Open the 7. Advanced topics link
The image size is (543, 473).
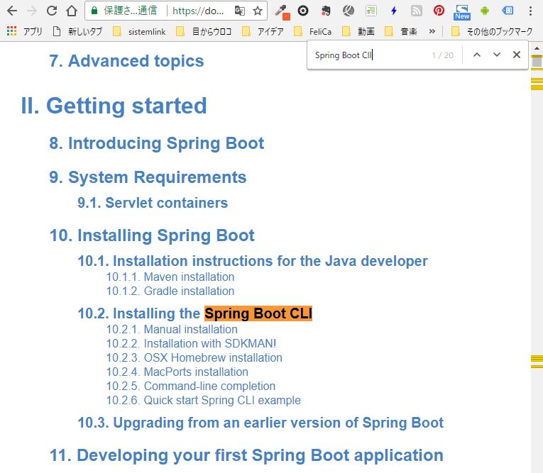click(126, 61)
